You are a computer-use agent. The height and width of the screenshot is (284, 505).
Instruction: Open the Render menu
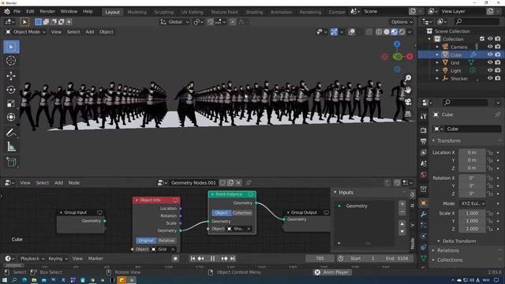click(47, 11)
